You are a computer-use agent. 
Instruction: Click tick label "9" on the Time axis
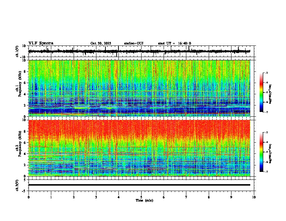tap(231, 197)
